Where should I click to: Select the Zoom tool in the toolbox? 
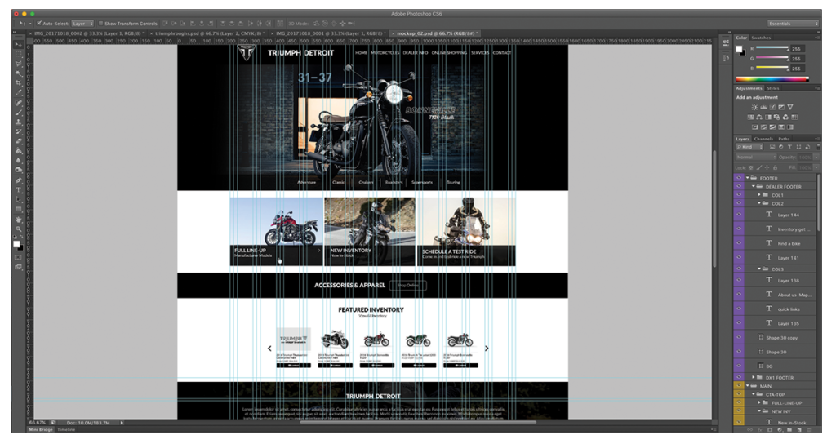pos(19,229)
